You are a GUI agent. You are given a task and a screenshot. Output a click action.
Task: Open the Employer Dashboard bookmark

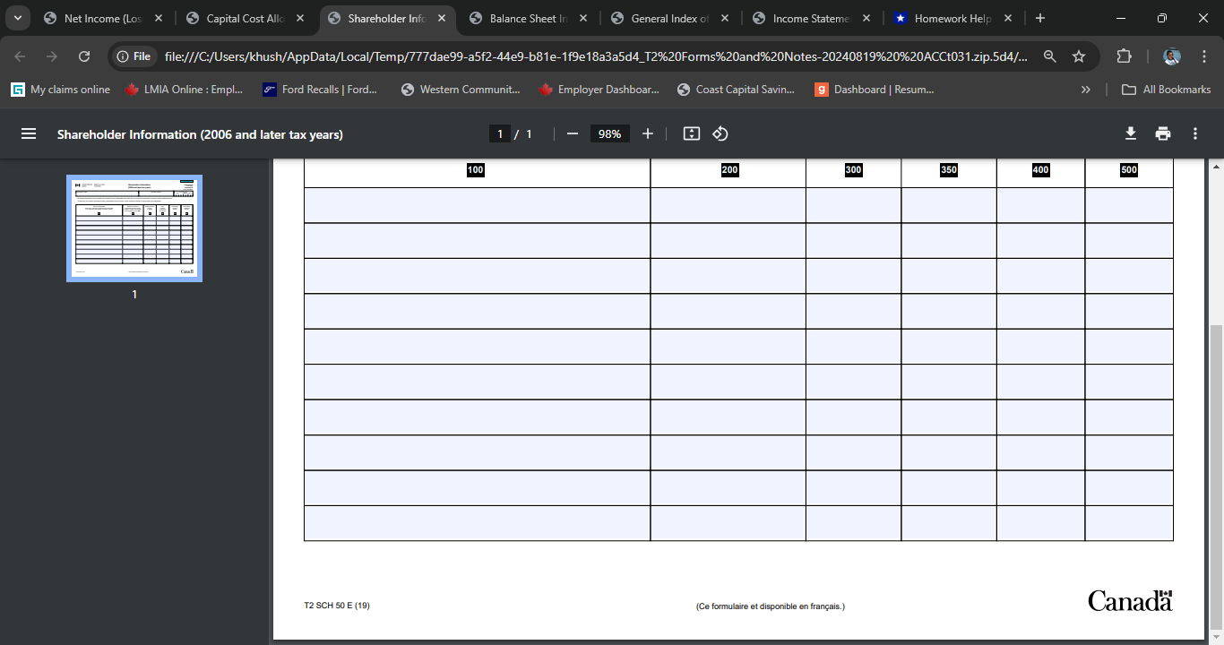tap(599, 90)
